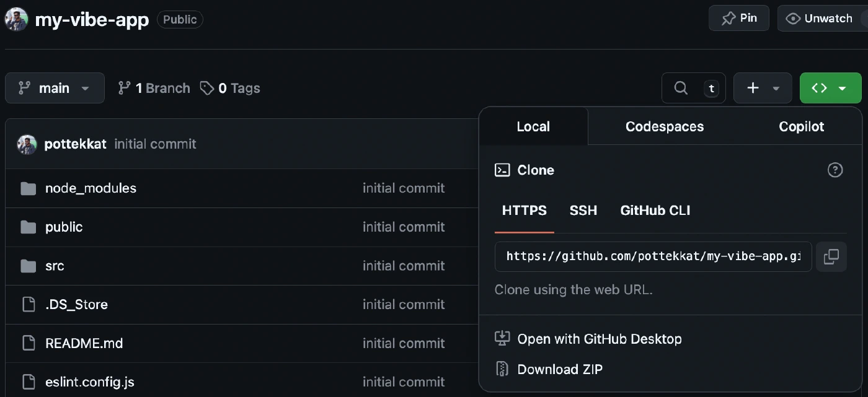Click Download ZIP
Viewport: 868px width, 397px height.
(x=549, y=369)
